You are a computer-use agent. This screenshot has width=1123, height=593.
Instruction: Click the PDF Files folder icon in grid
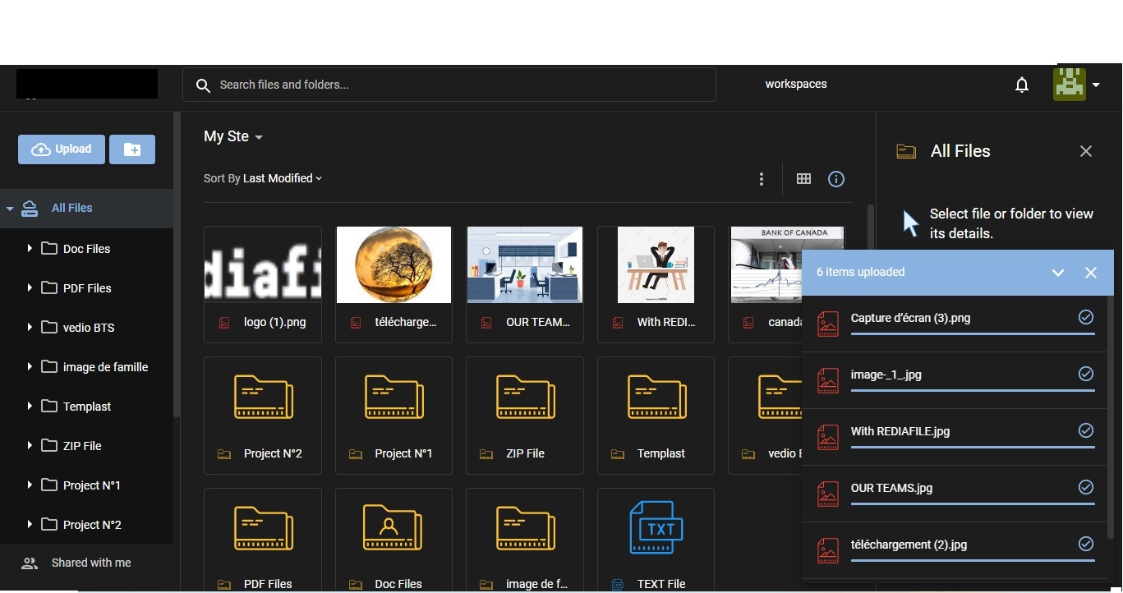coord(263,528)
